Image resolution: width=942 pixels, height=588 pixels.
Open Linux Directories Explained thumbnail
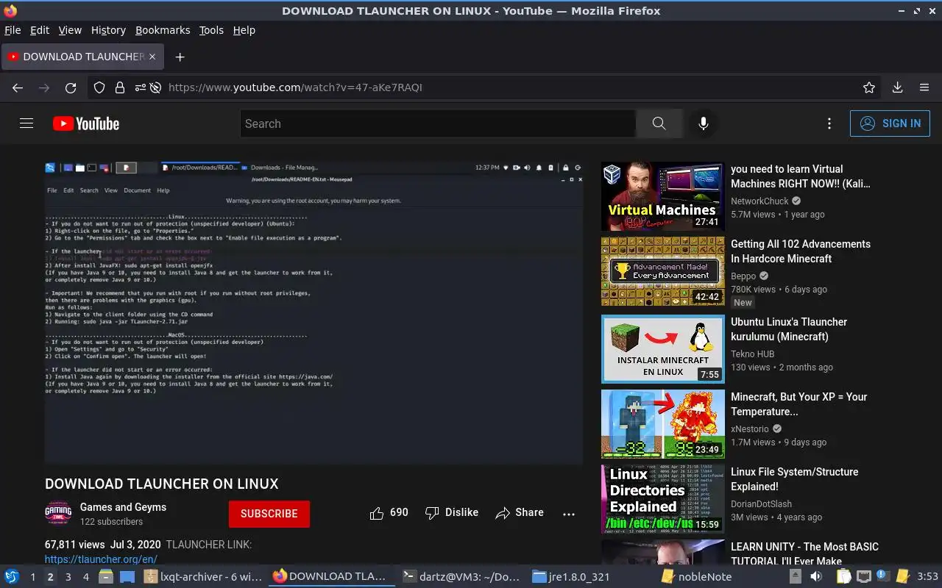663,499
